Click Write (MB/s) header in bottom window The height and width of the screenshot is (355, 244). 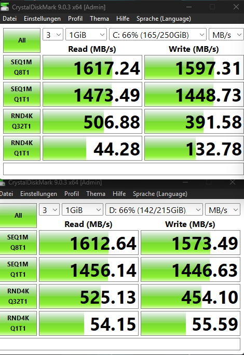click(x=190, y=224)
